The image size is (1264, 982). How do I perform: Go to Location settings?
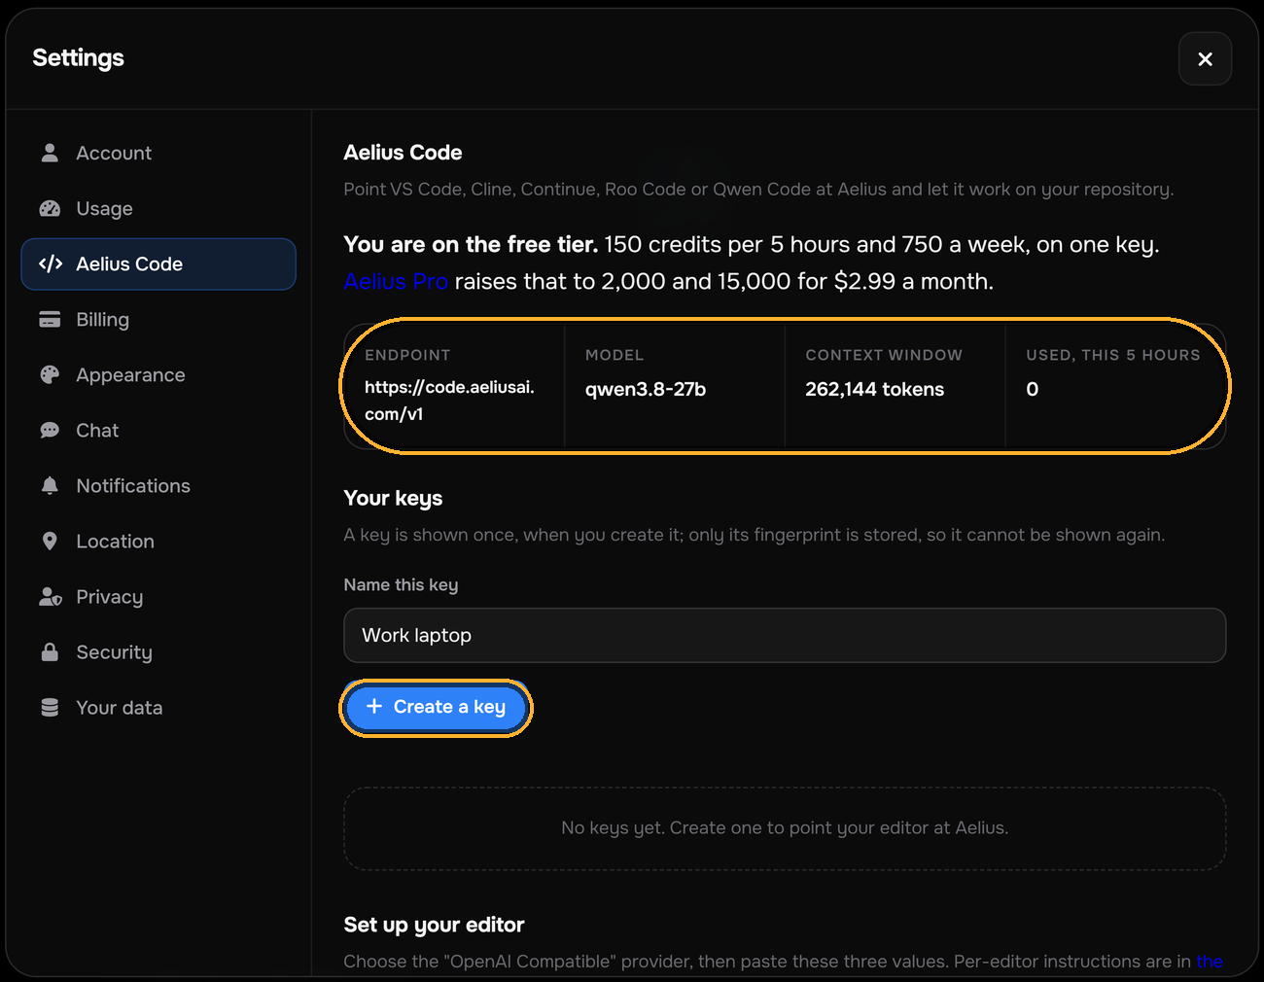pos(158,541)
